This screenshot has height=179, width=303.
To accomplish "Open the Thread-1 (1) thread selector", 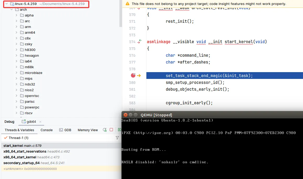I will (x=19, y=138).
